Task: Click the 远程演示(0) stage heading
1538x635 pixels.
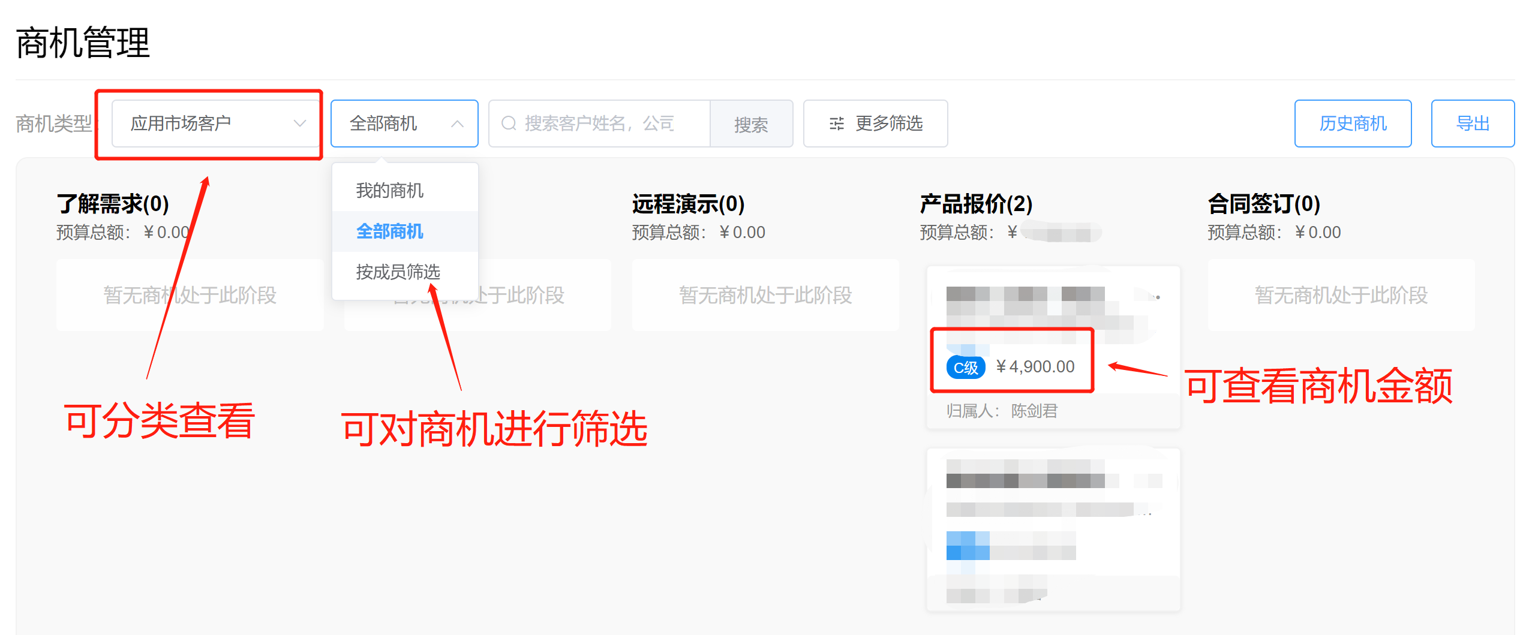Action: (688, 204)
